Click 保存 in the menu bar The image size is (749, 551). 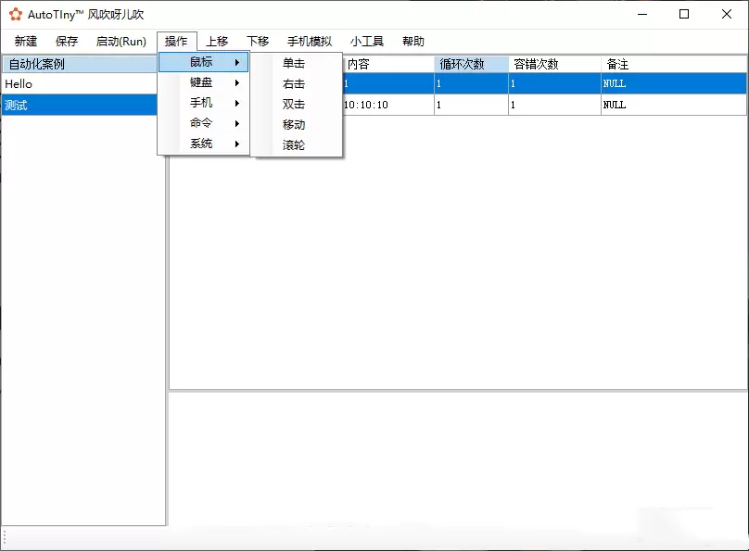[67, 42]
